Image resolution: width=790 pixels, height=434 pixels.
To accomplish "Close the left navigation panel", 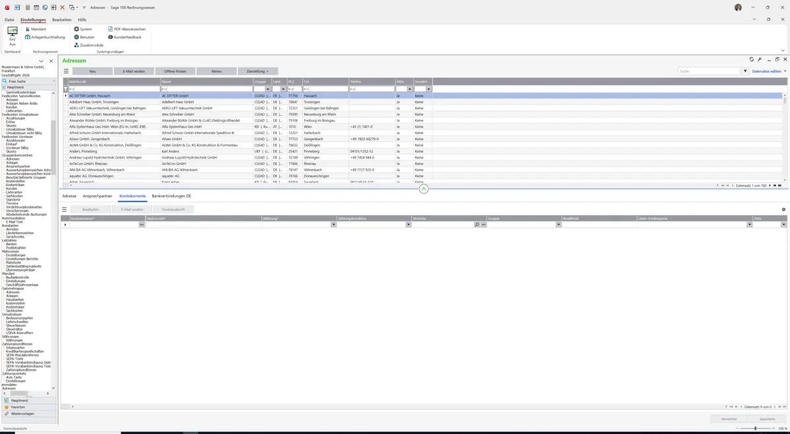I will point(51,61).
